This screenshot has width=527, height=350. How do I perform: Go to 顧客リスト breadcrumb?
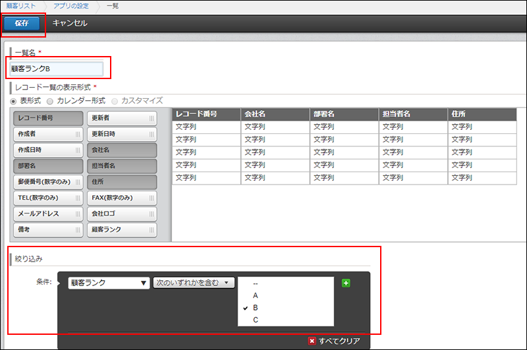point(22,6)
